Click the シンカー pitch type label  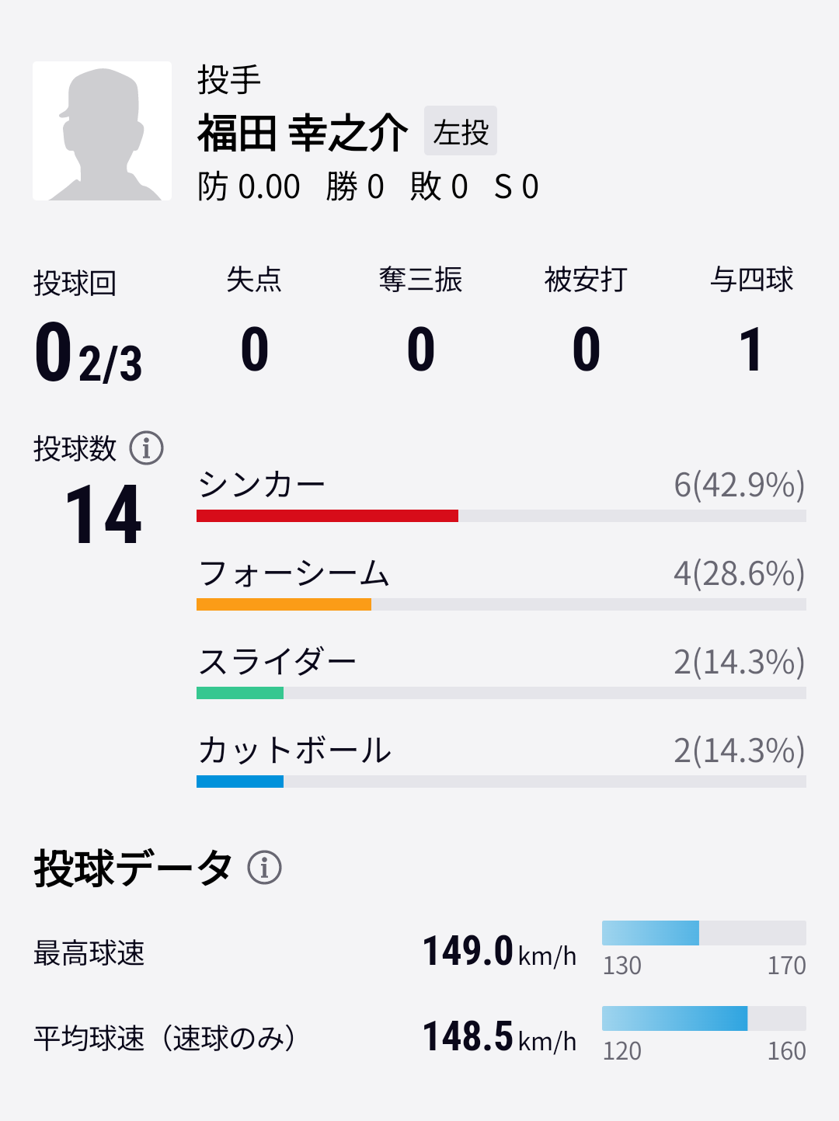262,485
